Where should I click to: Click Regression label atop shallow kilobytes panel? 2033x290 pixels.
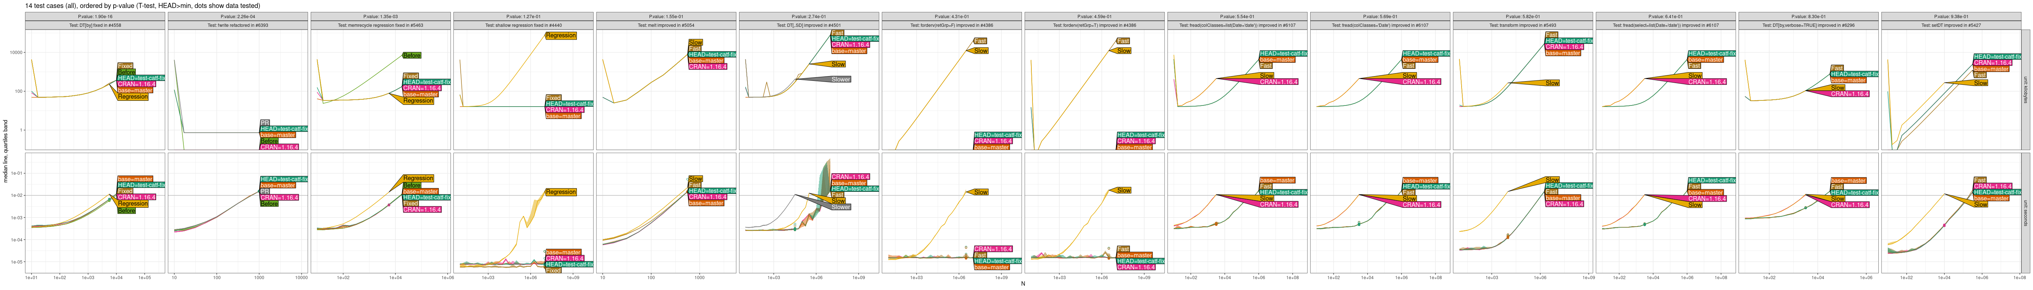coord(560,36)
